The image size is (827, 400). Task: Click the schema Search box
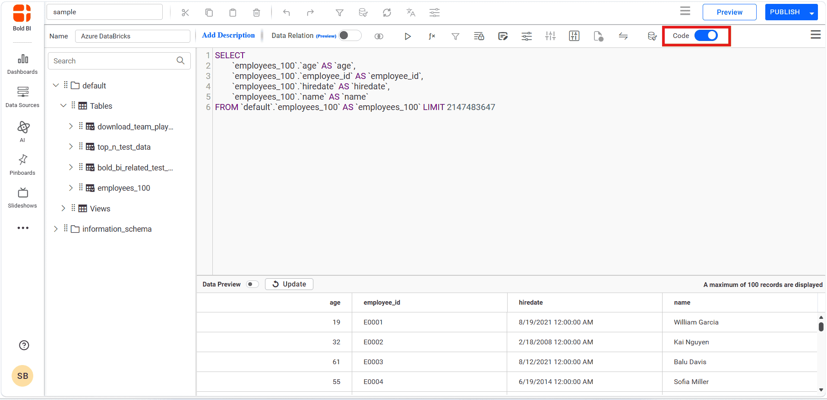(119, 61)
